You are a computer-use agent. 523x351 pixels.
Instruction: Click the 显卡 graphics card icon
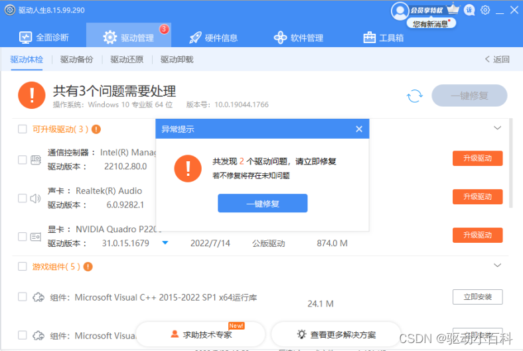[x=36, y=237]
